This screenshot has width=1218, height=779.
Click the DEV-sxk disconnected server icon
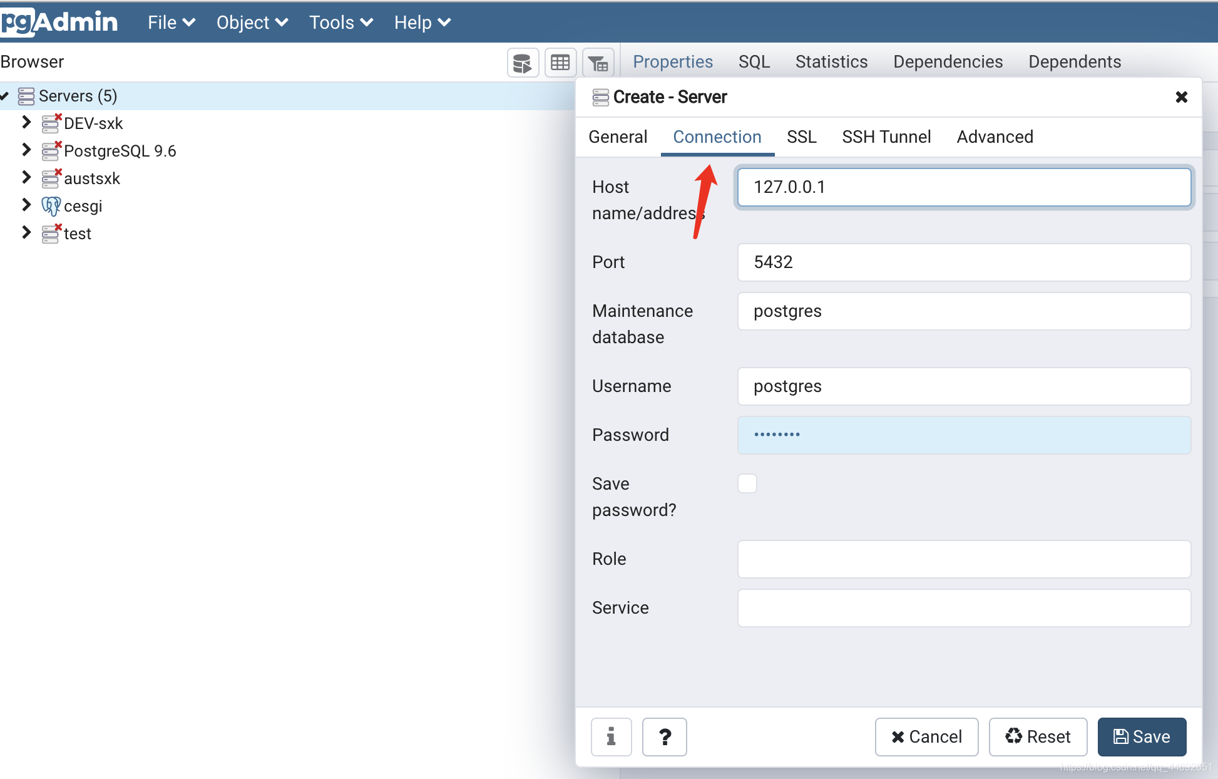pyautogui.click(x=51, y=123)
